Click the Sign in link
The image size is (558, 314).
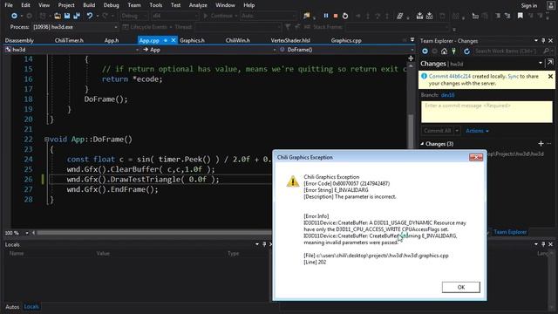(529, 5)
